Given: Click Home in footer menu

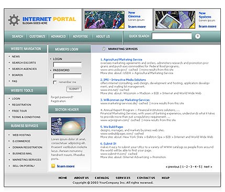Looking at the screenshot, I should [63, 178].
